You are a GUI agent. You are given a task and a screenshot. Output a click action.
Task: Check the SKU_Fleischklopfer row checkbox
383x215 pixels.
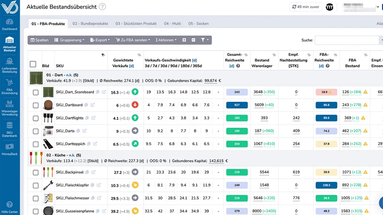(x=35, y=185)
